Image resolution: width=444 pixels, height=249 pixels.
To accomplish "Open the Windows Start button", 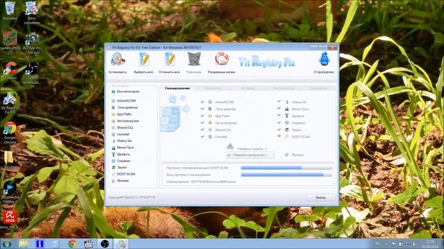I will pos(6,244).
